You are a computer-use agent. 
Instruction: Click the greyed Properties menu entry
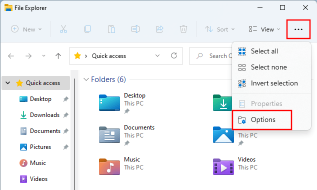coord(271,103)
